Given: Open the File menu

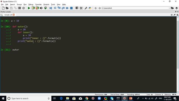Looking at the screenshot, I should pos(2,4).
